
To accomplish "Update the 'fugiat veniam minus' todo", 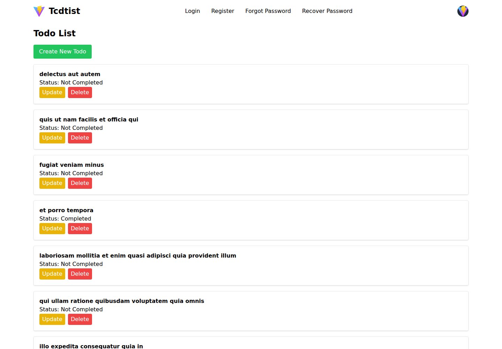I will click(52, 183).
